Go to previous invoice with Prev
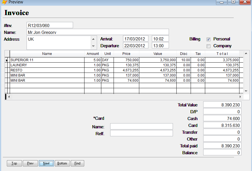This screenshot has width=252, height=171. point(30,163)
